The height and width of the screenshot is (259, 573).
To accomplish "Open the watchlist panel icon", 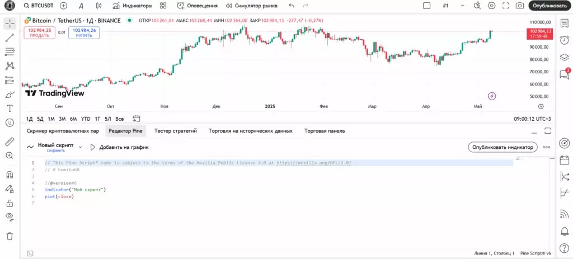I will click(564, 23).
